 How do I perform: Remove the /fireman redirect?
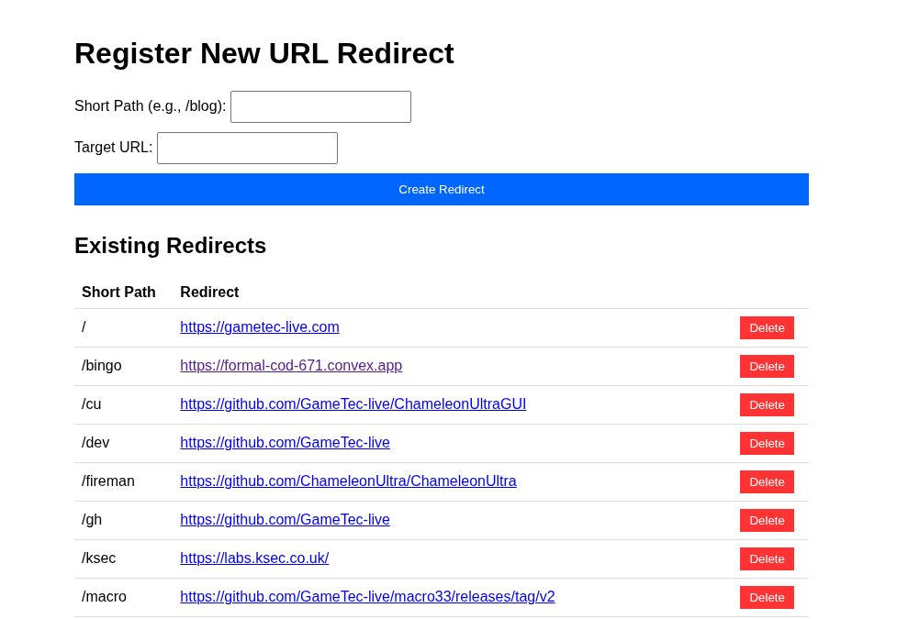click(x=767, y=482)
